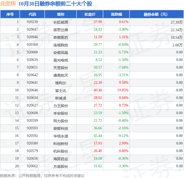
Task: Select stock name 富士达
Action: pos(61,91)
